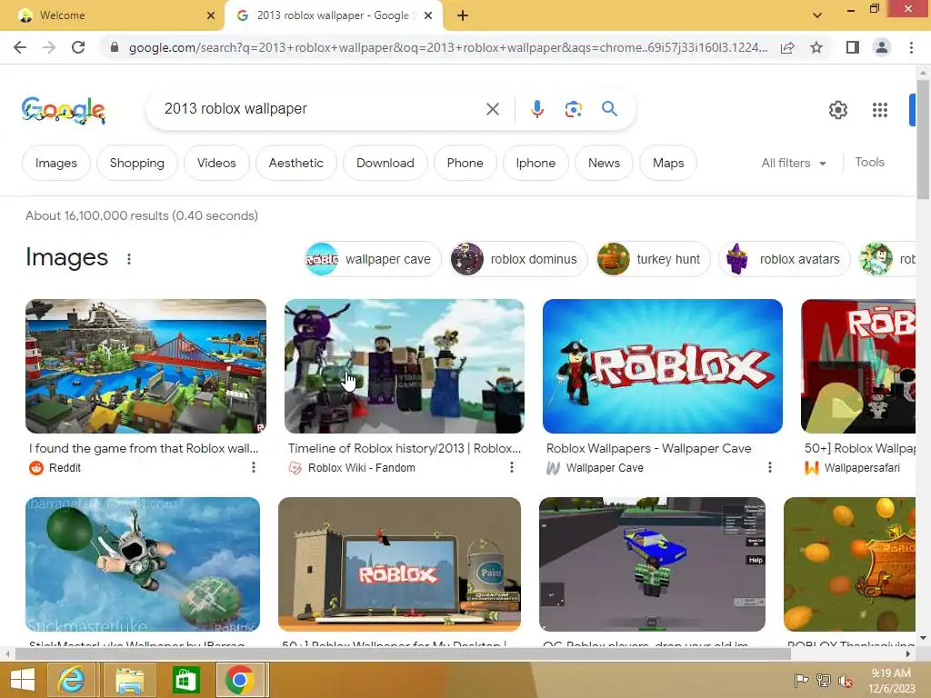The height and width of the screenshot is (698, 931).
Task: Click the forward navigation arrow
Action: [49, 47]
